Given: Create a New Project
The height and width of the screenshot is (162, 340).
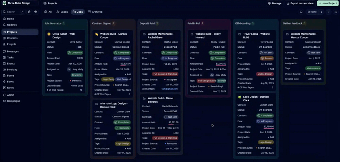Looking at the screenshot, I should 328,3.
